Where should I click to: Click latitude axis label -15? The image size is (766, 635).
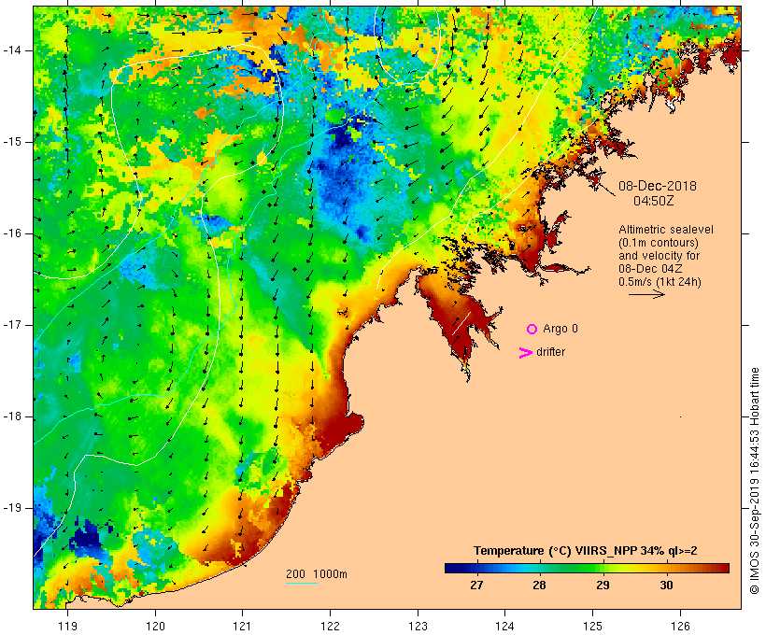tap(12, 142)
